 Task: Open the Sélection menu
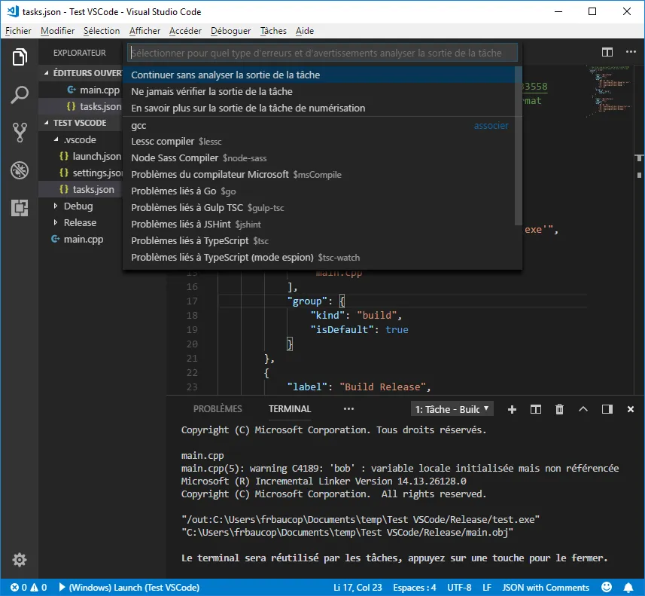pos(102,31)
